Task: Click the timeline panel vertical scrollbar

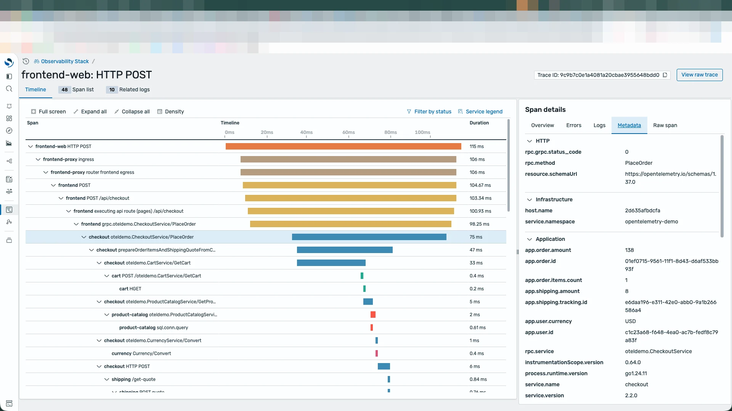Action: 509,166
